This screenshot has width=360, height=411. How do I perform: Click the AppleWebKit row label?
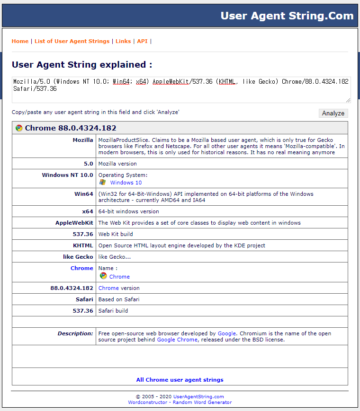[74, 223]
